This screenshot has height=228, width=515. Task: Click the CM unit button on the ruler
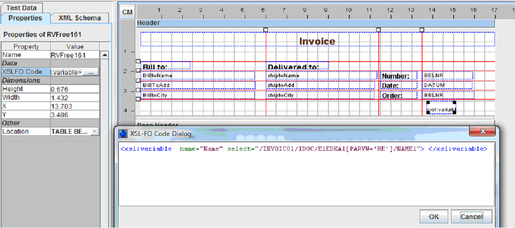(x=127, y=12)
